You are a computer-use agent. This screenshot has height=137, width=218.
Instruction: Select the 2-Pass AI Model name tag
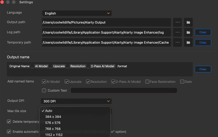[103, 66]
